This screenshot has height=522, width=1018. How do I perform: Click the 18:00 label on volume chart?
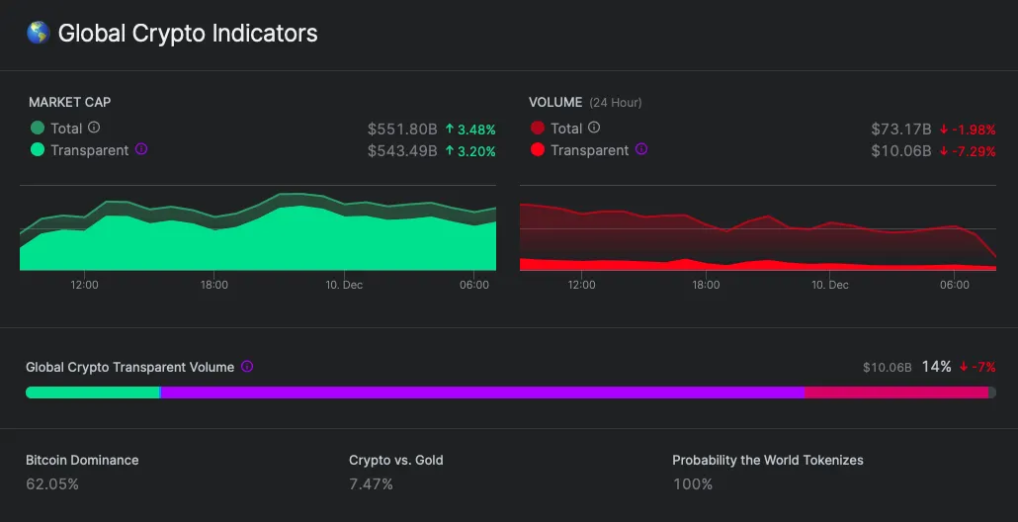click(x=706, y=285)
